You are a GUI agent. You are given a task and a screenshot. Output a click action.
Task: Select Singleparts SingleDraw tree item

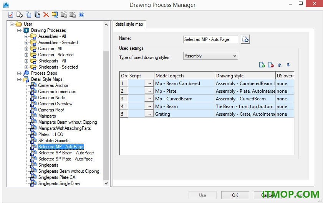click(59, 183)
